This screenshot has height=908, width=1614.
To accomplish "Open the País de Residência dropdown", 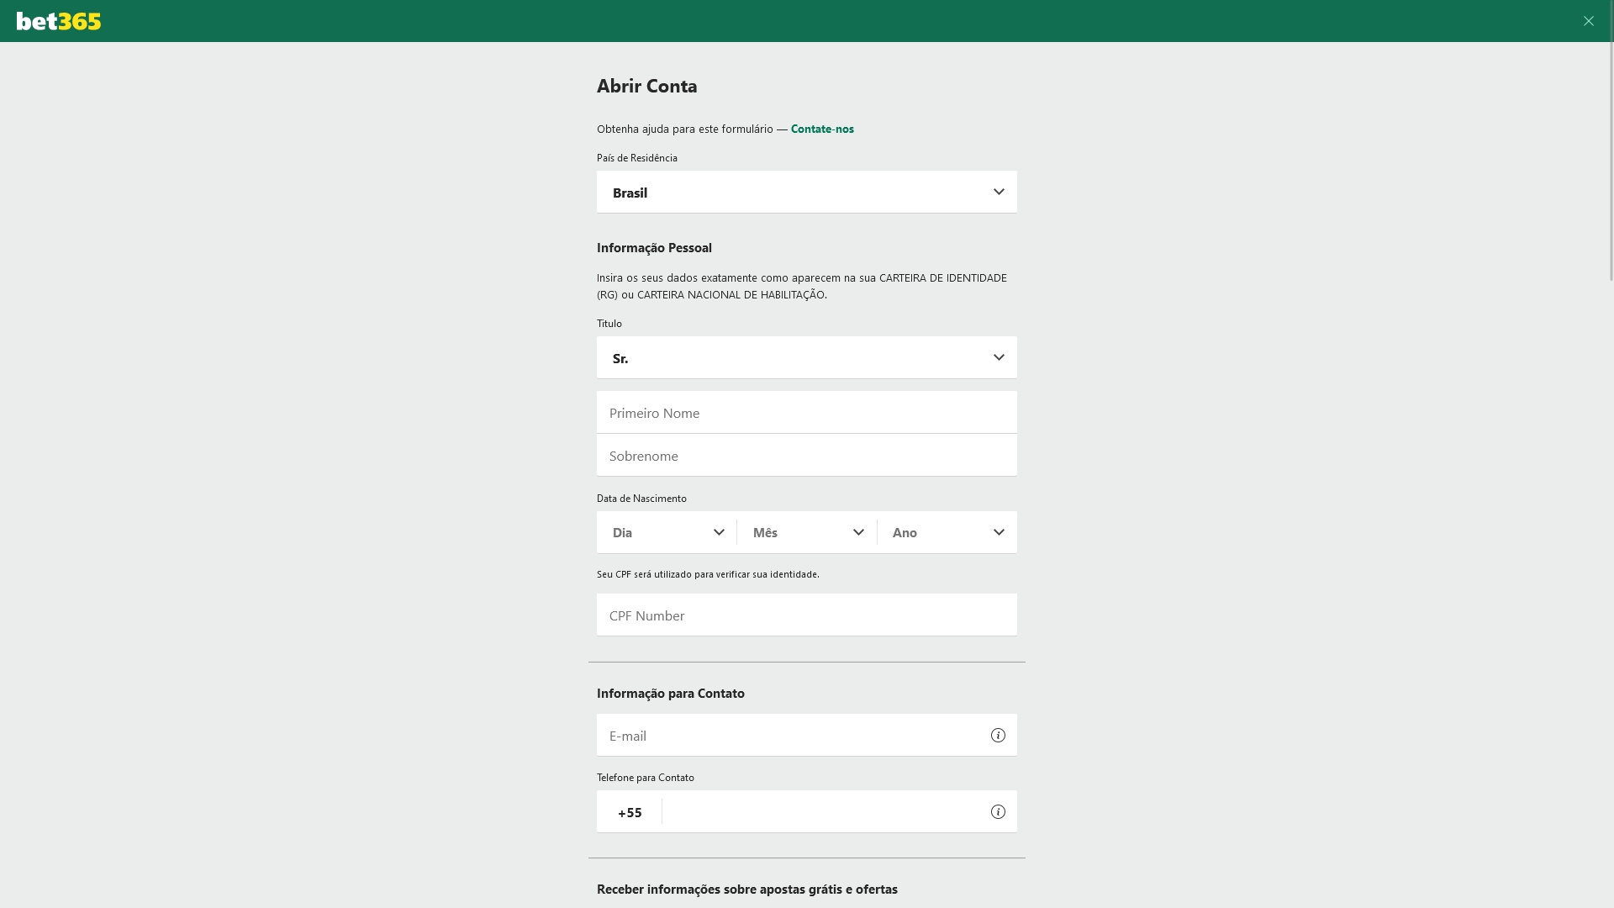I will point(807,193).
